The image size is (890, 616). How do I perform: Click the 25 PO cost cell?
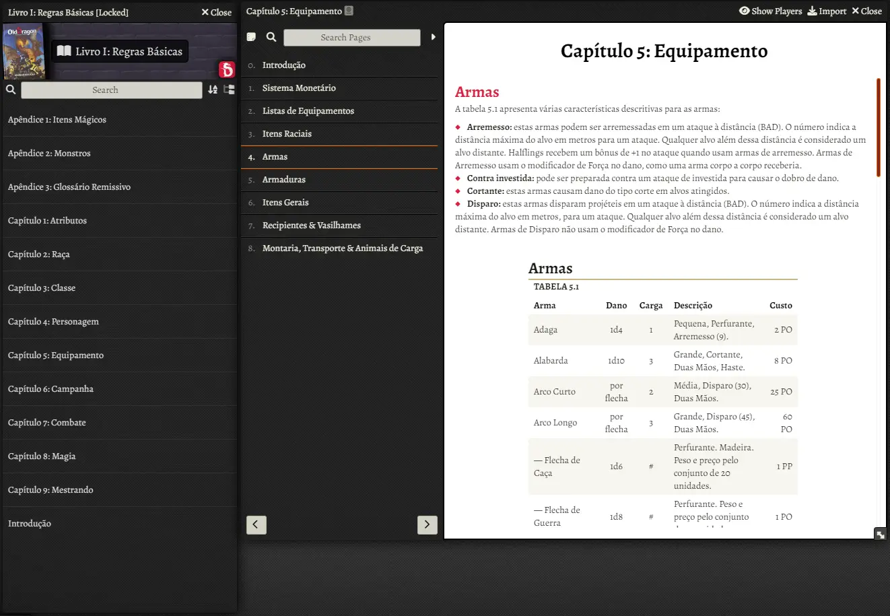pyautogui.click(x=781, y=392)
